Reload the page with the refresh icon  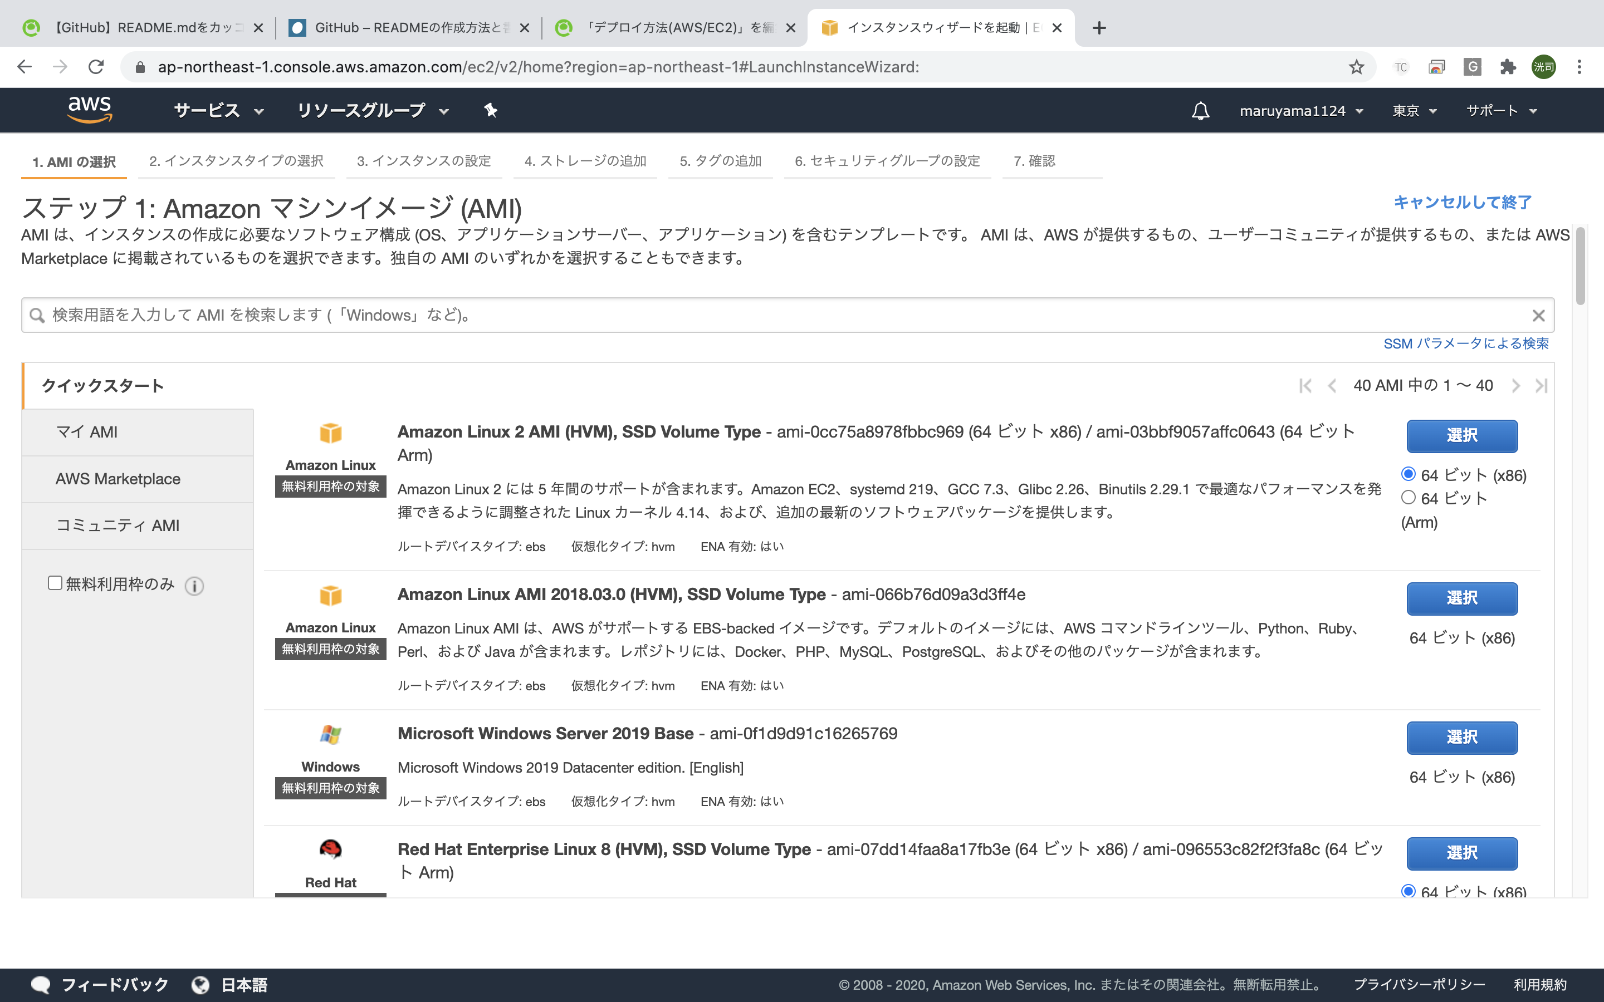click(x=96, y=67)
